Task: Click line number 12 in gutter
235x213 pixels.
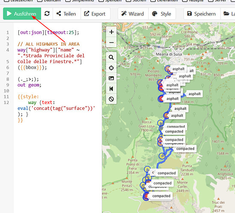Action: click(x=6, y=103)
